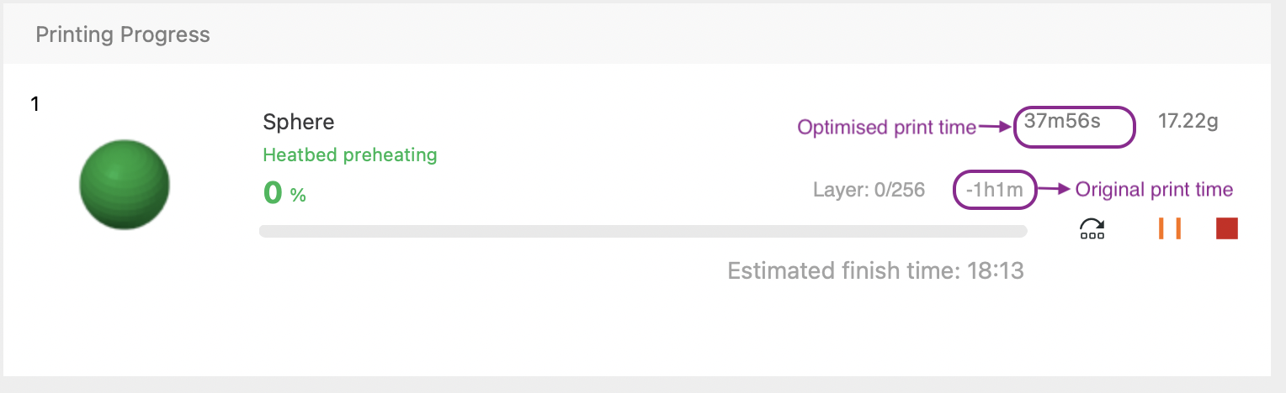Click the Printing Progress panel title
Viewport: 1286px width, 393px height.
[123, 35]
